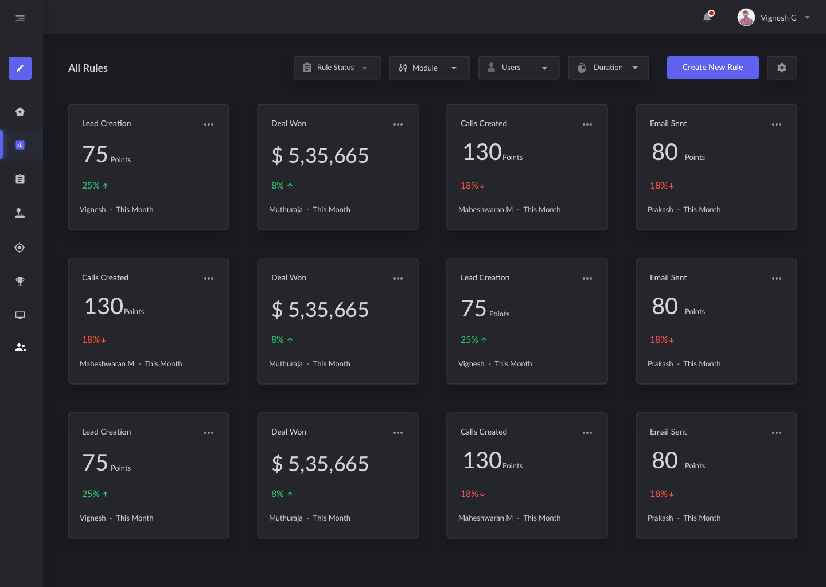Open the notifications bell icon

click(x=708, y=17)
